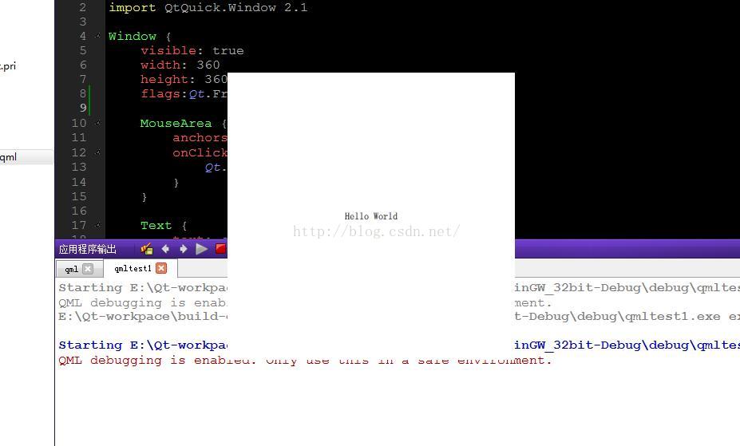Click the blue 'Starting E:\Qt-workpa' output line

coord(143,345)
